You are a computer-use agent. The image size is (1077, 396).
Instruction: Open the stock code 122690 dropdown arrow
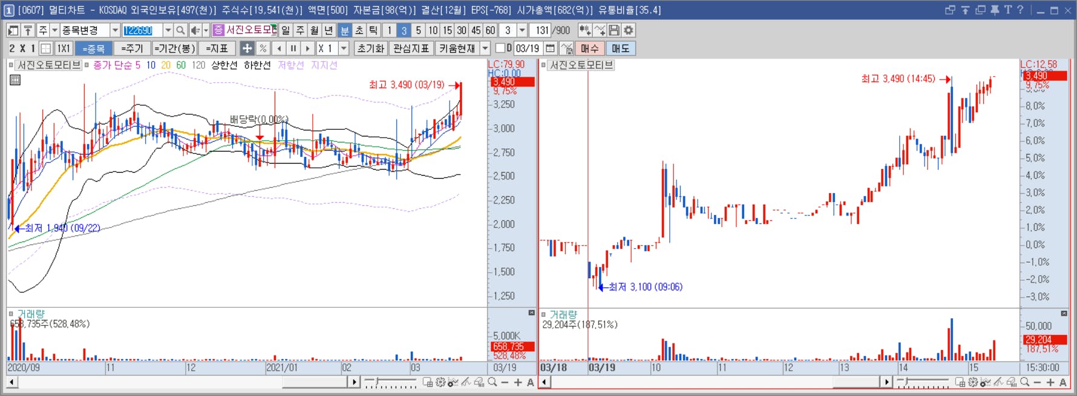168,30
